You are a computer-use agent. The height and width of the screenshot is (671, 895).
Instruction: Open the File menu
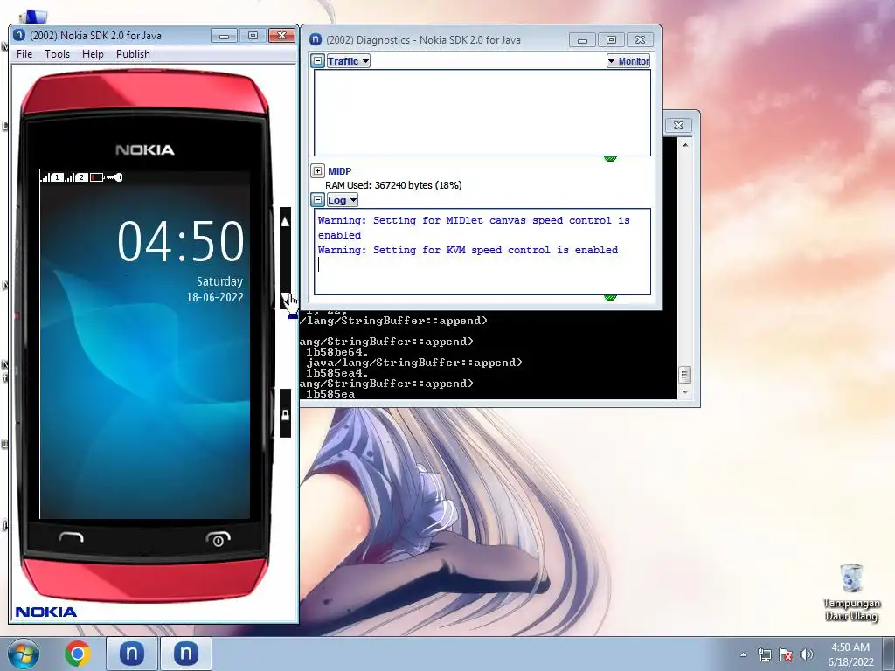tap(24, 53)
